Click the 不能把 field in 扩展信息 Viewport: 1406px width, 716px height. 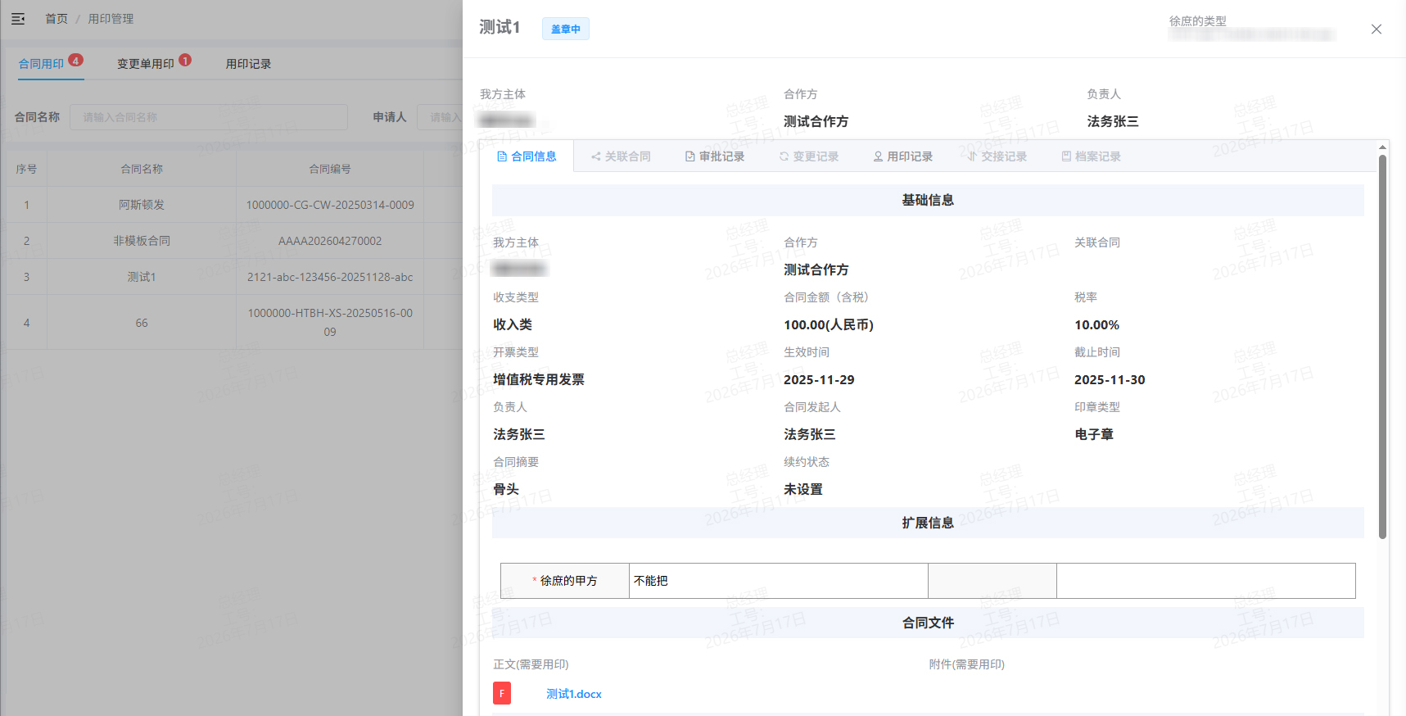tap(778, 581)
